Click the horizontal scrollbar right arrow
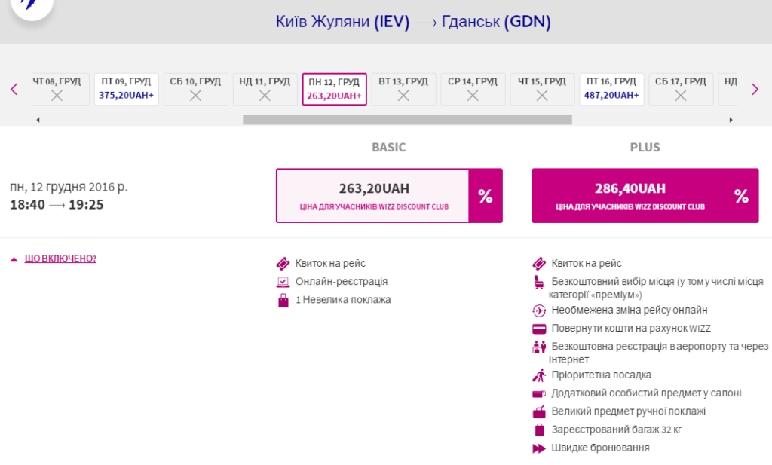Image resolution: width=772 pixels, height=465 pixels. 731,120
